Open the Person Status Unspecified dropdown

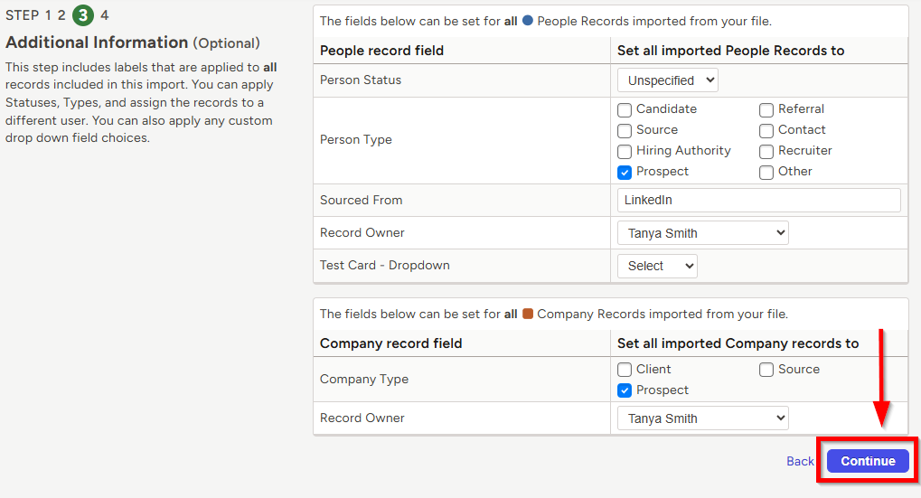668,80
